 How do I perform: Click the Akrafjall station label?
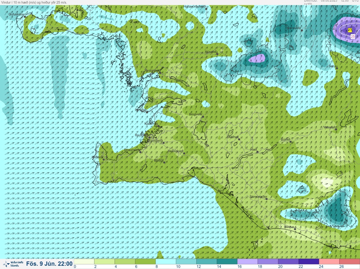click(141, 110)
